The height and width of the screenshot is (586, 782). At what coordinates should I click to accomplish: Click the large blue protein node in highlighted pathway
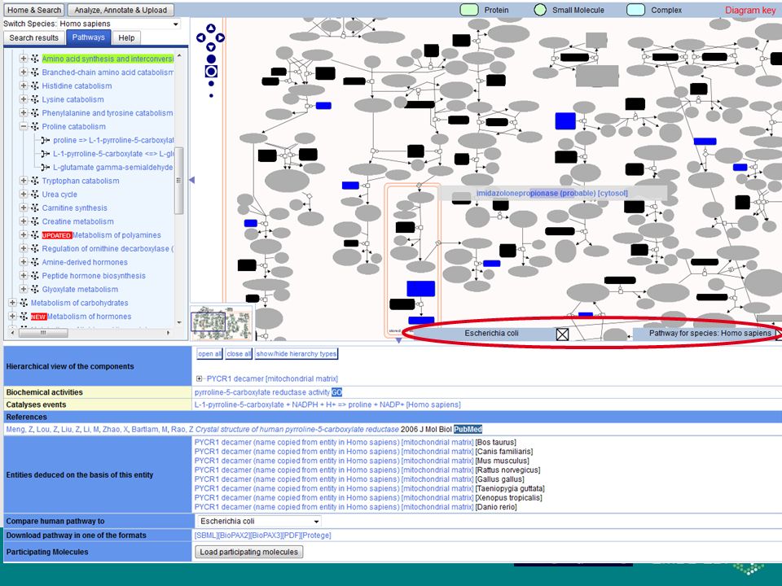[421, 289]
